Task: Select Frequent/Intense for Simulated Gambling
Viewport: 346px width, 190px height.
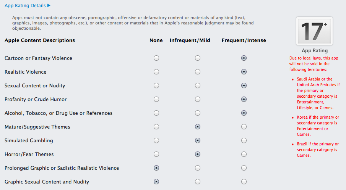Action: 244,140
